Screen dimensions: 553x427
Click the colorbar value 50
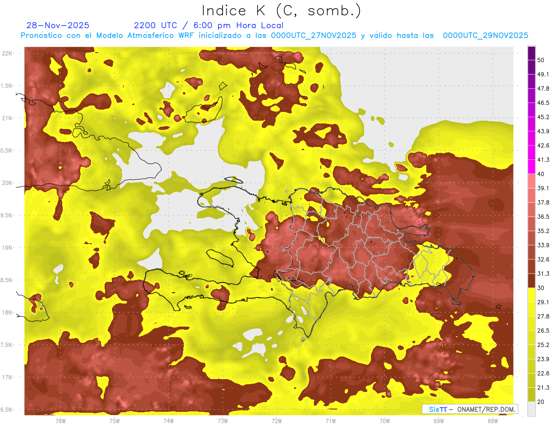[x=541, y=60]
